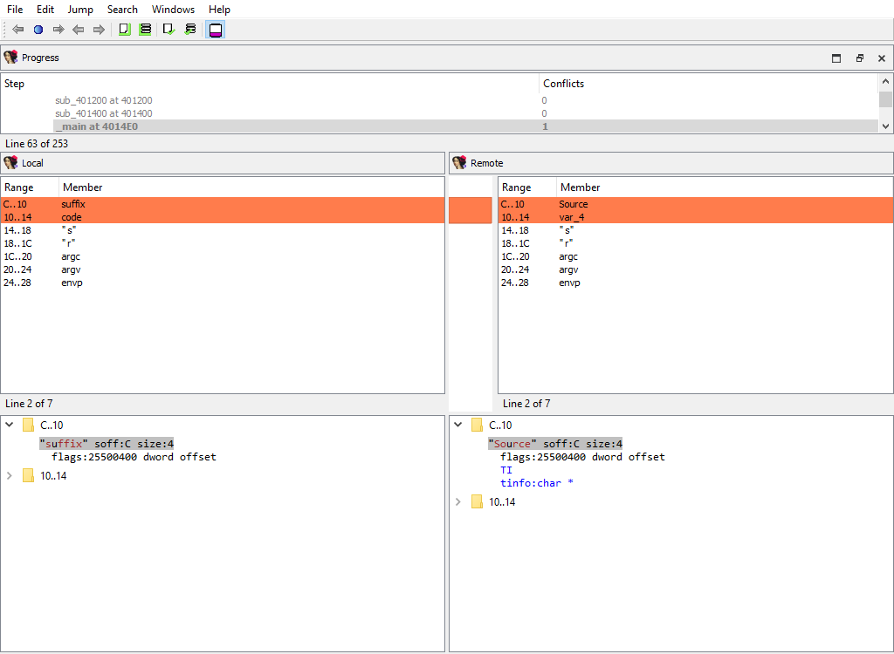
Task: Collapse the C..10 node in Remote details
Action: (458, 426)
